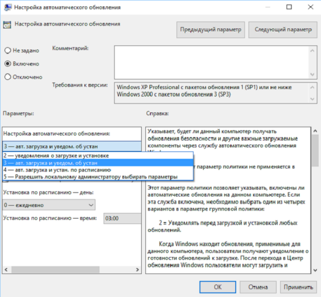Choose highlighted '3 — авт. загрузка и уведом. об устан' item
The height and width of the screenshot is (297, 321).
[x=98, y=163]
